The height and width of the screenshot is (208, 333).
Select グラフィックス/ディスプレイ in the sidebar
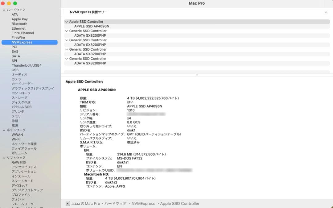coord(30,88)
